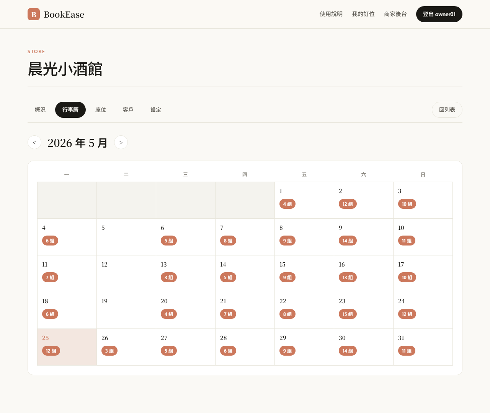
Task: Select empty day 12 cell
Action: [x=126, y=274]
